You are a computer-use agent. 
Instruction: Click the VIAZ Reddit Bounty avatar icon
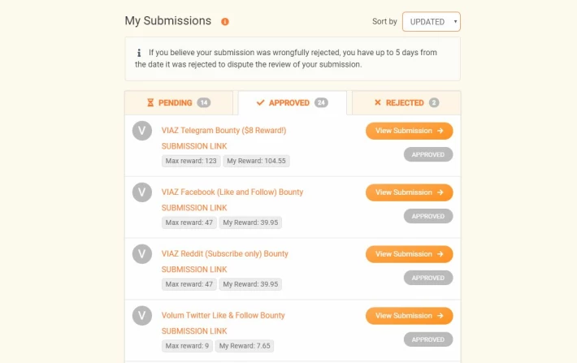pos(142,254)
